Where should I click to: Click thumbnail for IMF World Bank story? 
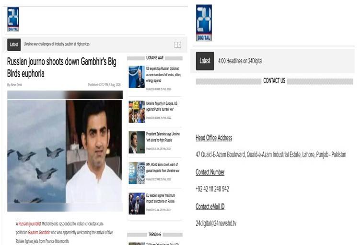(137, 173)
